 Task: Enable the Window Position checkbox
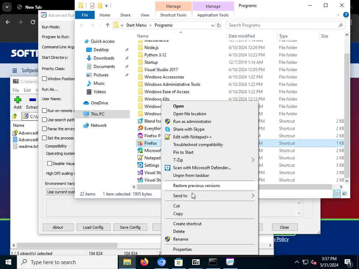pos(45,79)
